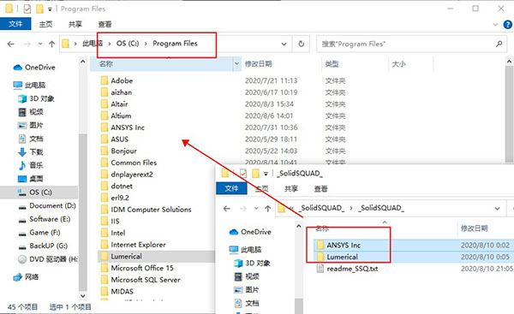Select Game (F:) drive in navigation pane
The height and width of the screenshot is (314, 514).
click(39, 233)
